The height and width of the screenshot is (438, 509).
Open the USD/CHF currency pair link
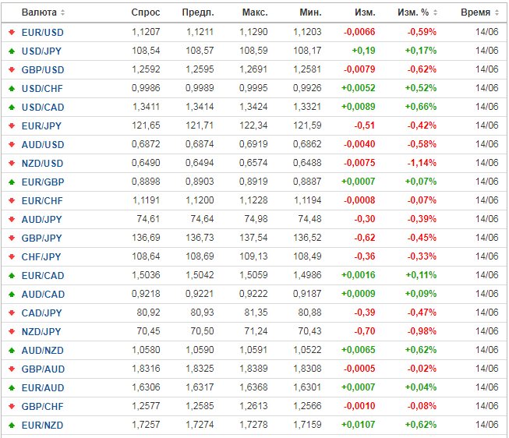point(43,88)
